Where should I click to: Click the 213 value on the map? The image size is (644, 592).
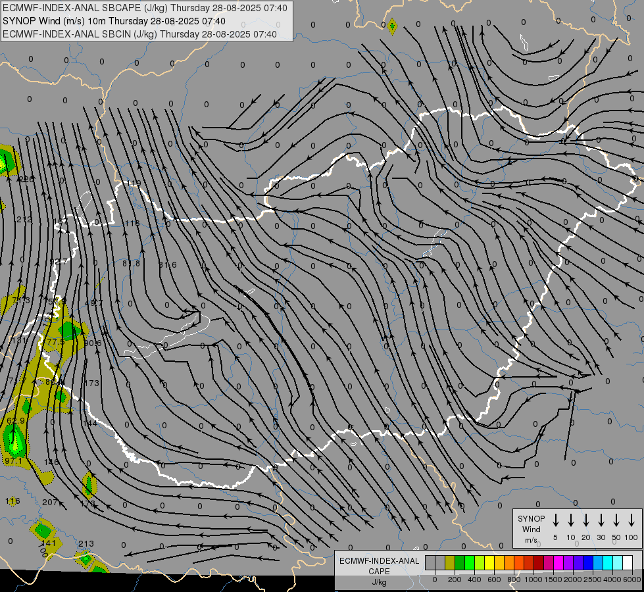(x=86, y=543)
